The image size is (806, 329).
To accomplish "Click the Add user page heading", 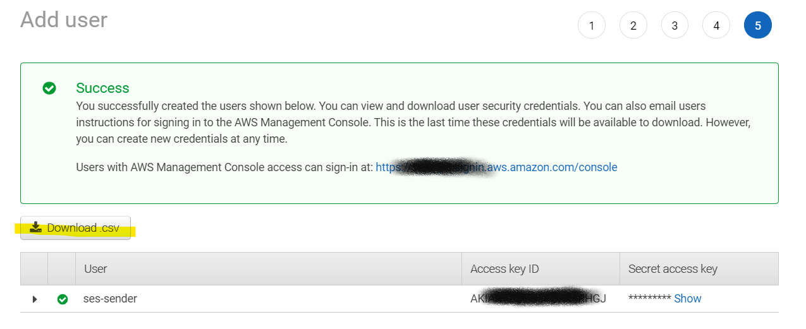I will coord(64,20).
